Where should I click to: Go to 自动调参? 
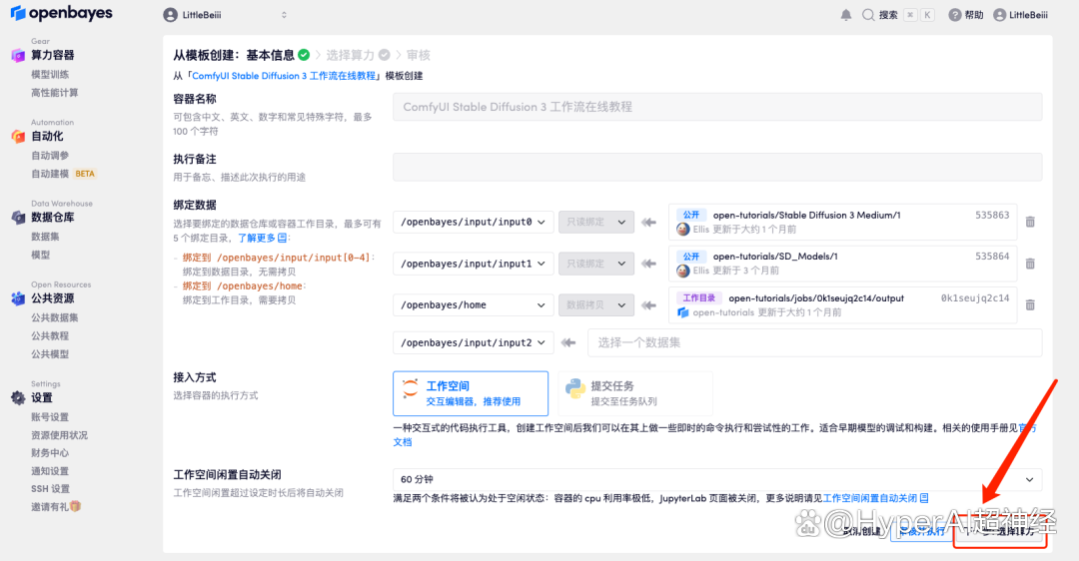tap(50, 156)
